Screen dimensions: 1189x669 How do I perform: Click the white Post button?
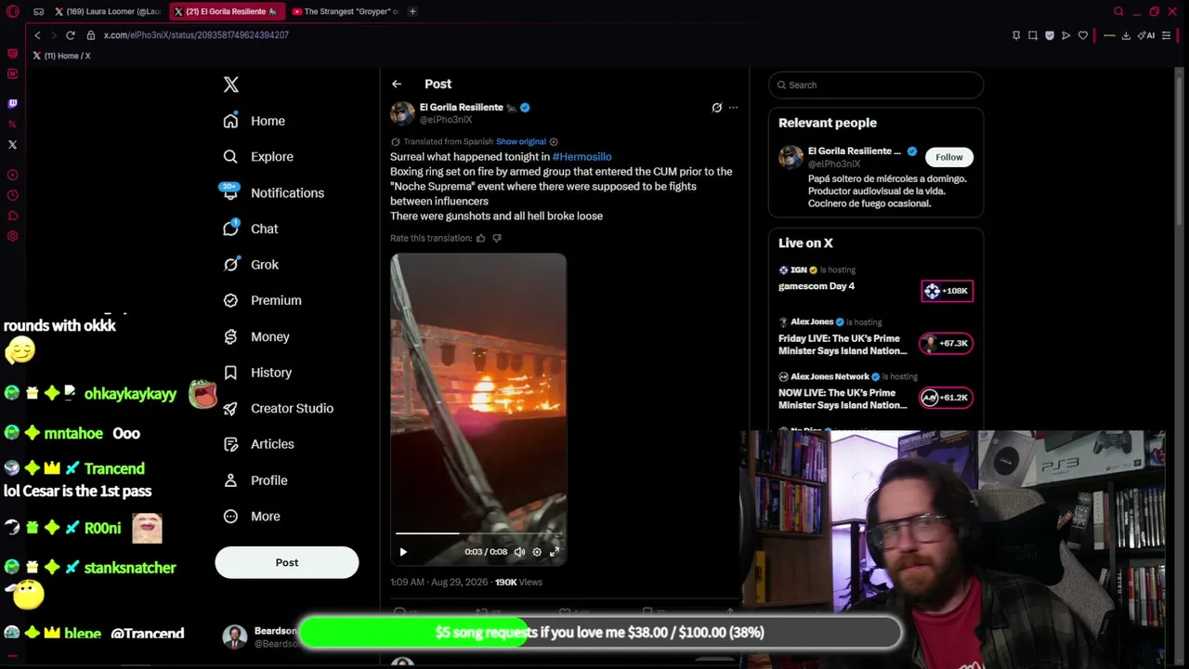click(x=287, y=562)
